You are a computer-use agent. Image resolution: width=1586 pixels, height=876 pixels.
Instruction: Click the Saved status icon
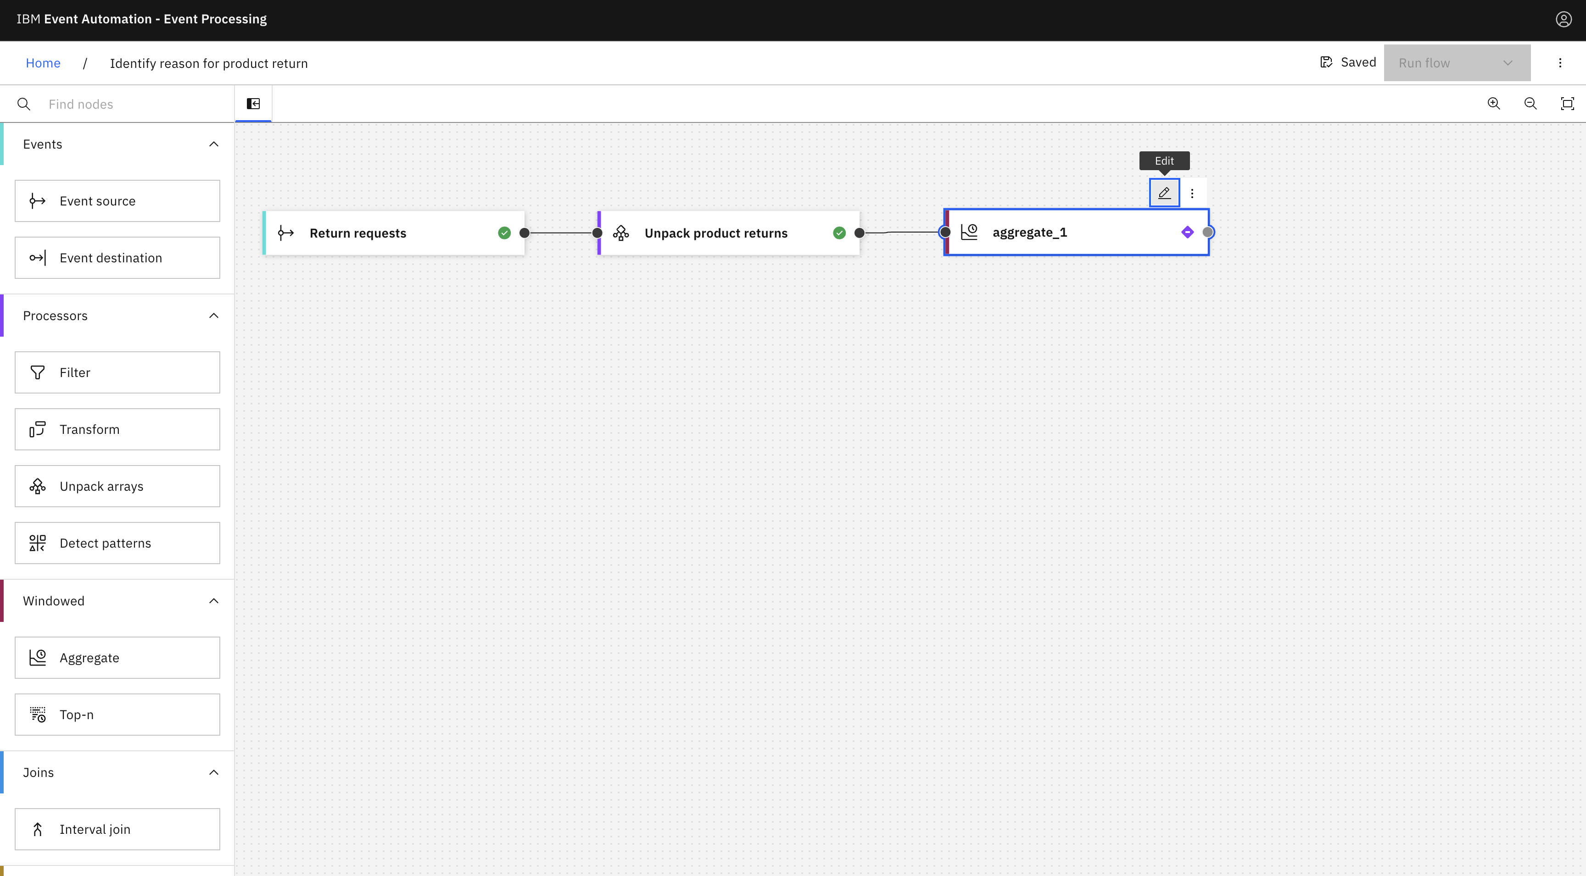point(1326,62)
